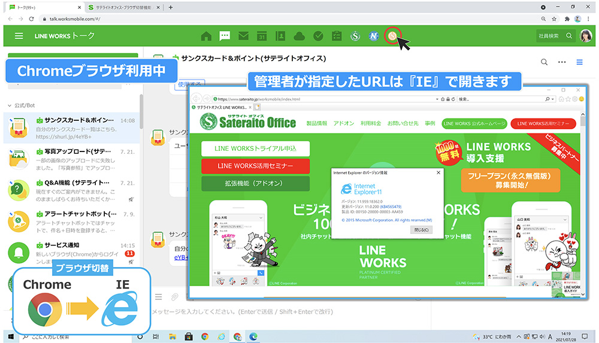This screenshot has height=343, width=599.
Task: Click 閉じる(C) in IE version dialog
Action: (x=421, y=230)
